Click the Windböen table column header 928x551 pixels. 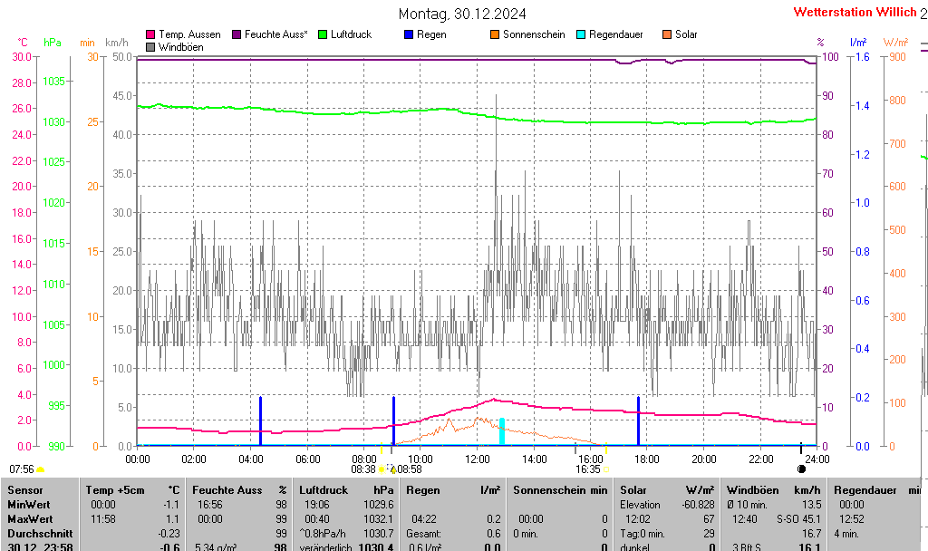tap(753, 490)
